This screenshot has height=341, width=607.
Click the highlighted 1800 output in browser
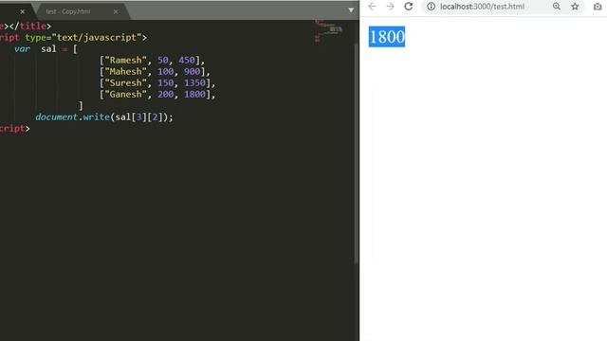[387, 37]
